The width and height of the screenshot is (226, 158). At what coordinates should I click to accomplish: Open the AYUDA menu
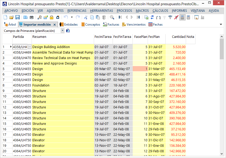[x=214, y=11]
